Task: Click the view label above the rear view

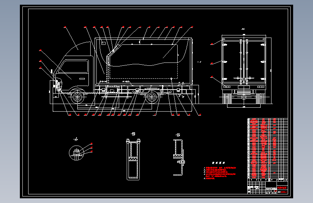Action: coord(243,29)
